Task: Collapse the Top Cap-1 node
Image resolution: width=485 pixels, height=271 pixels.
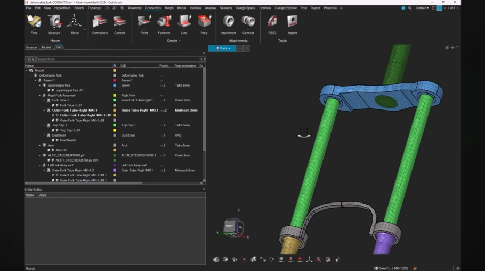Action: click(44, 125)
